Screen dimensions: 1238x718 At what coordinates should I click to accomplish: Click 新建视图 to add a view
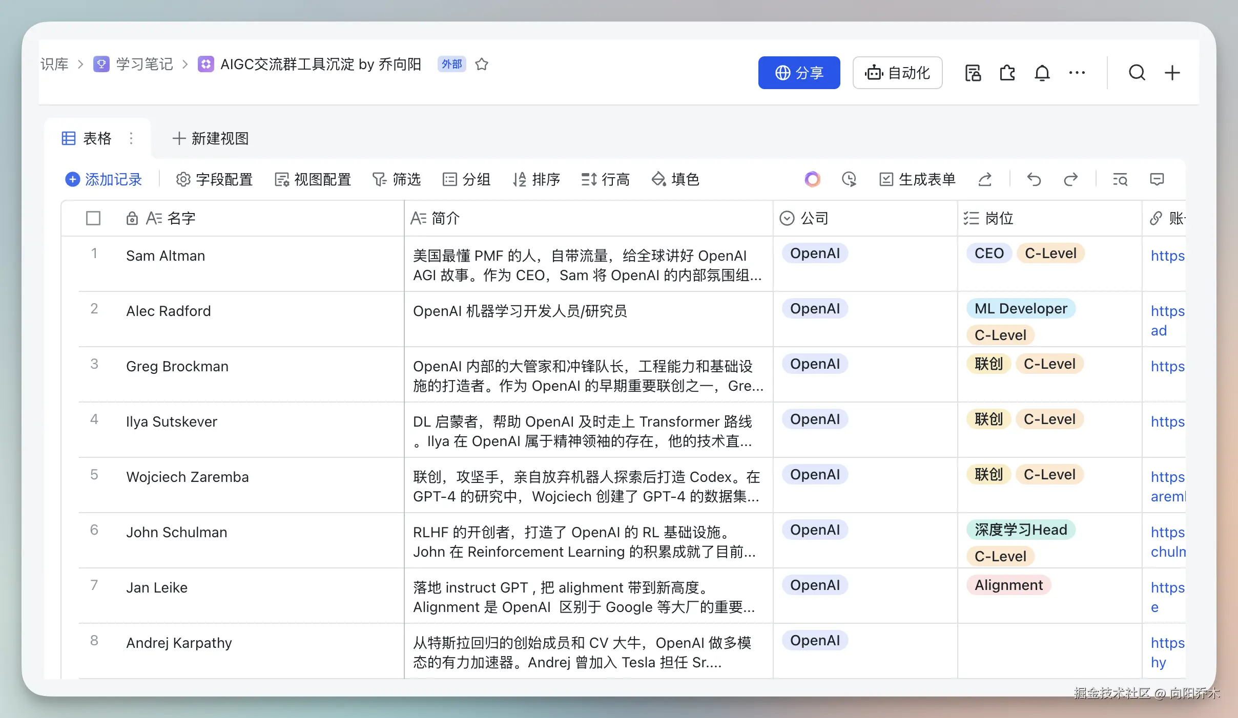pos(211,138)
